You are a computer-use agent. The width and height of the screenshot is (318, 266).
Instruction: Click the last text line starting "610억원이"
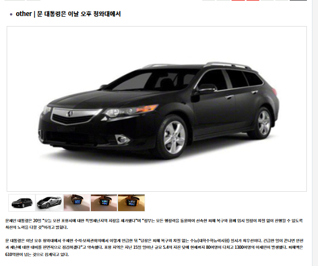[37, 254]
